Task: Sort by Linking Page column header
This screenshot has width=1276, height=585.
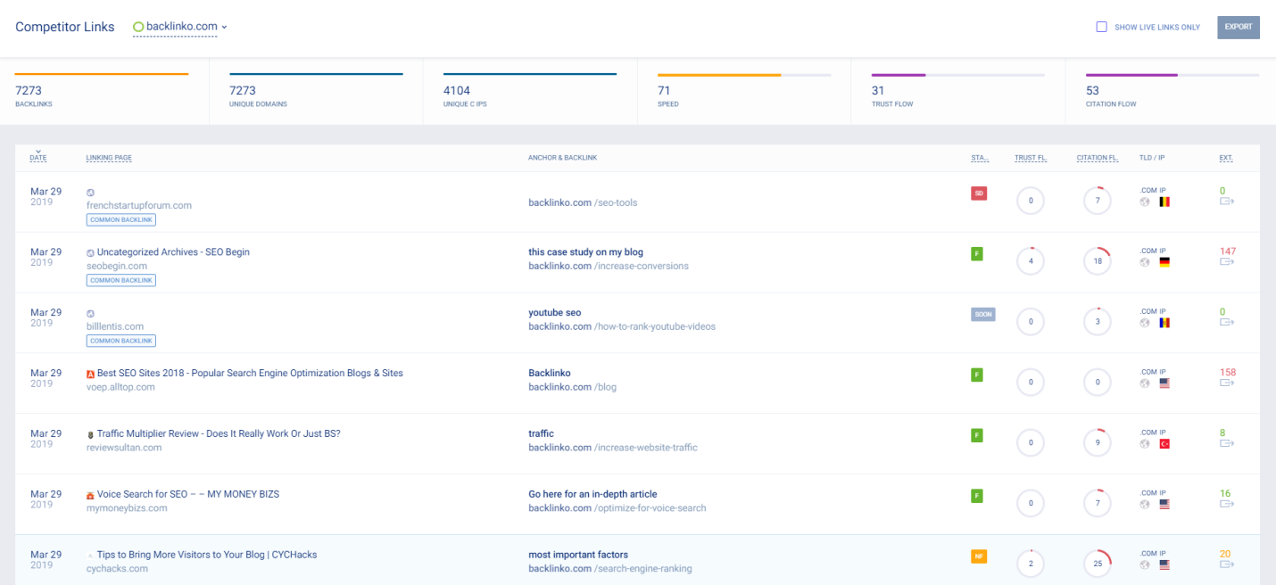Action: (x=109, y=158)
